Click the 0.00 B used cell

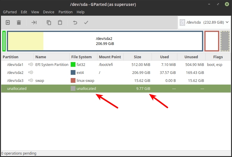(x=171, y=80)
